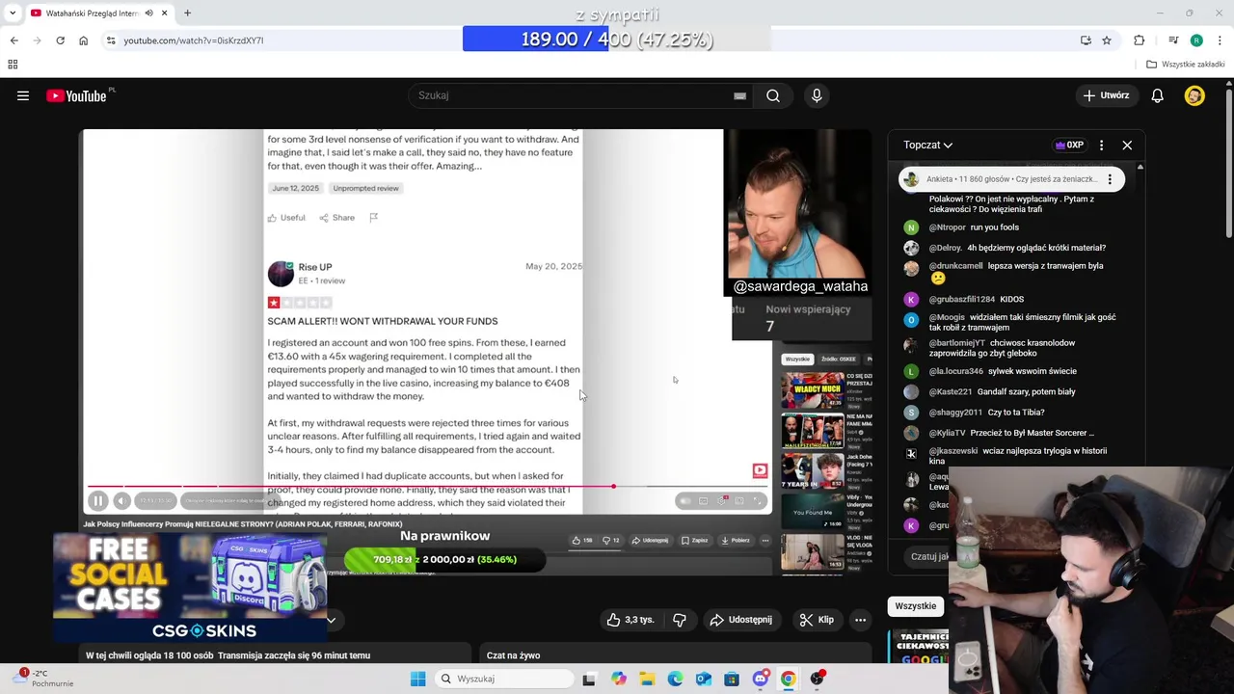Open the Ankieta poll options menu

pos(1110,179)
